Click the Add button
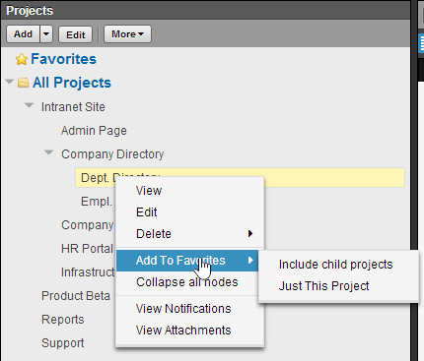This screenshot has height=361, width=424. coord(24,34)
